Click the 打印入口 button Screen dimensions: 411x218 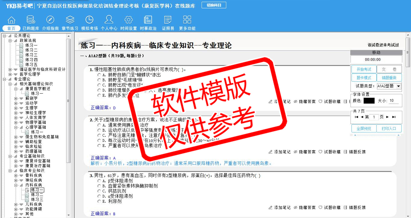pyautogui.click(x=389, y=129)
